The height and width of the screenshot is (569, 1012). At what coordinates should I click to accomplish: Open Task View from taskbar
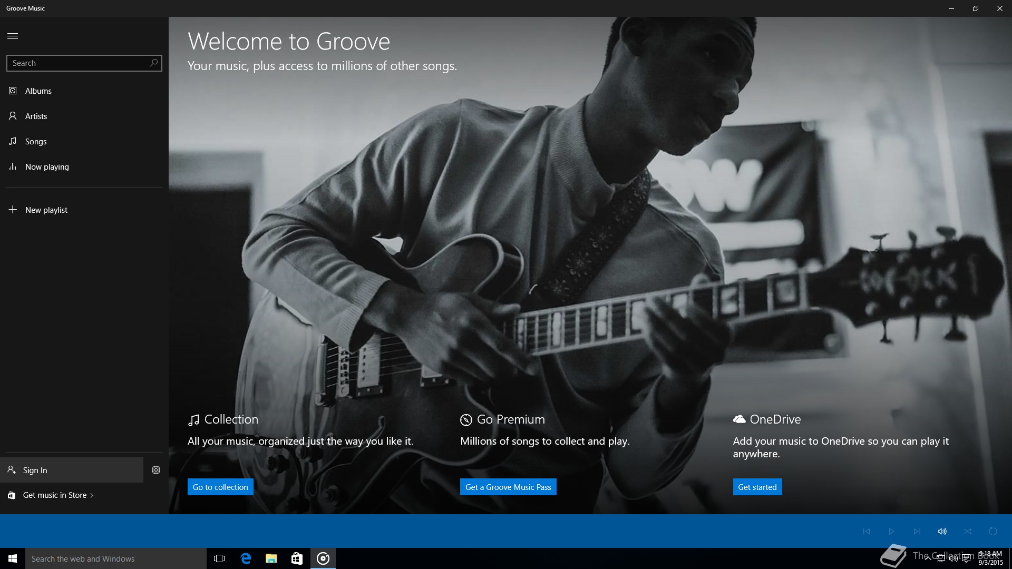[x=219, y=558]
